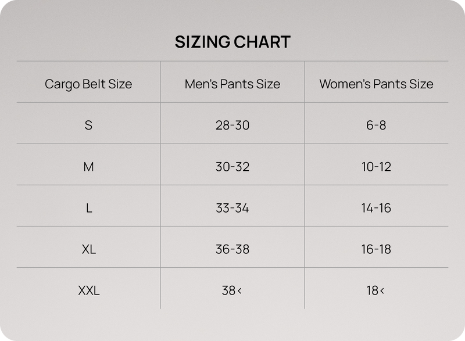The width and height of the screenshot is (465, 341).
Task: Click men's size 30-32 cell
Action: [233, 167]
